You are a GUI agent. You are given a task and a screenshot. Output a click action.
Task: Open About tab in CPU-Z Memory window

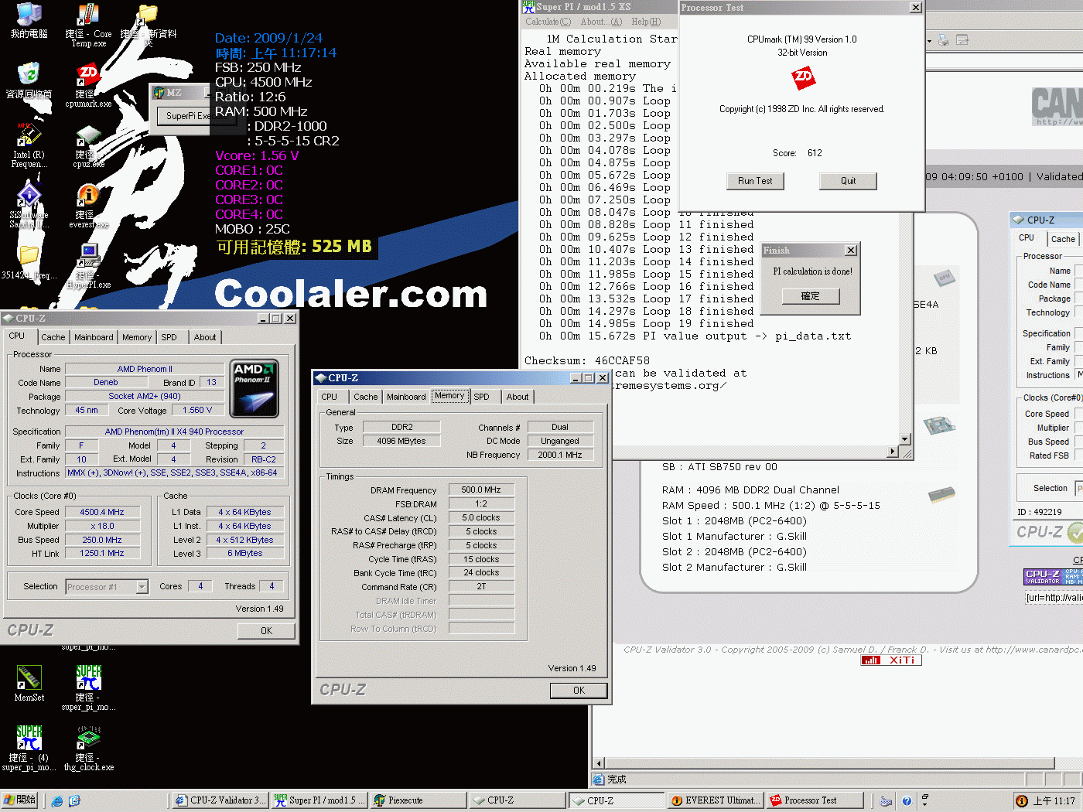pyautogui.click(x=518, y=397)
